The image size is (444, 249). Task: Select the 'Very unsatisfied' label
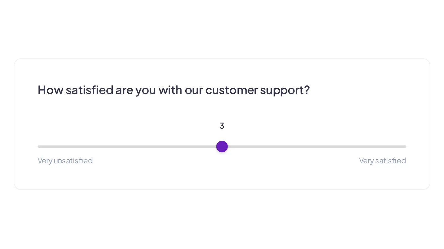click(65, 160)
